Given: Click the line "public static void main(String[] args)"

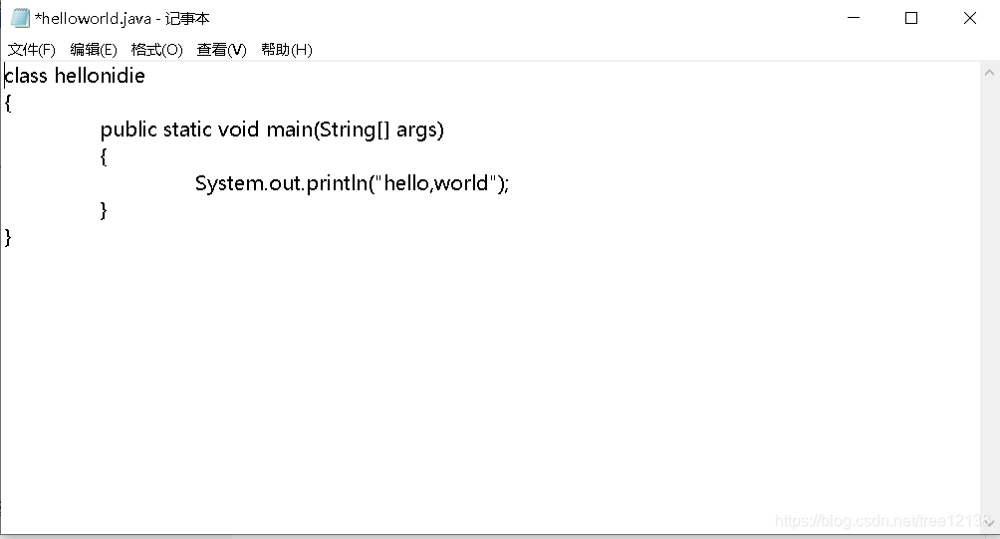Looking at the screenshot, I should (272, 130).
